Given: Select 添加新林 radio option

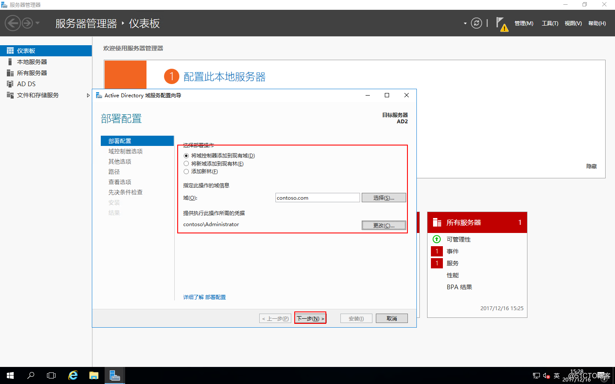Looking at the screenshot, I should [201, 172].
